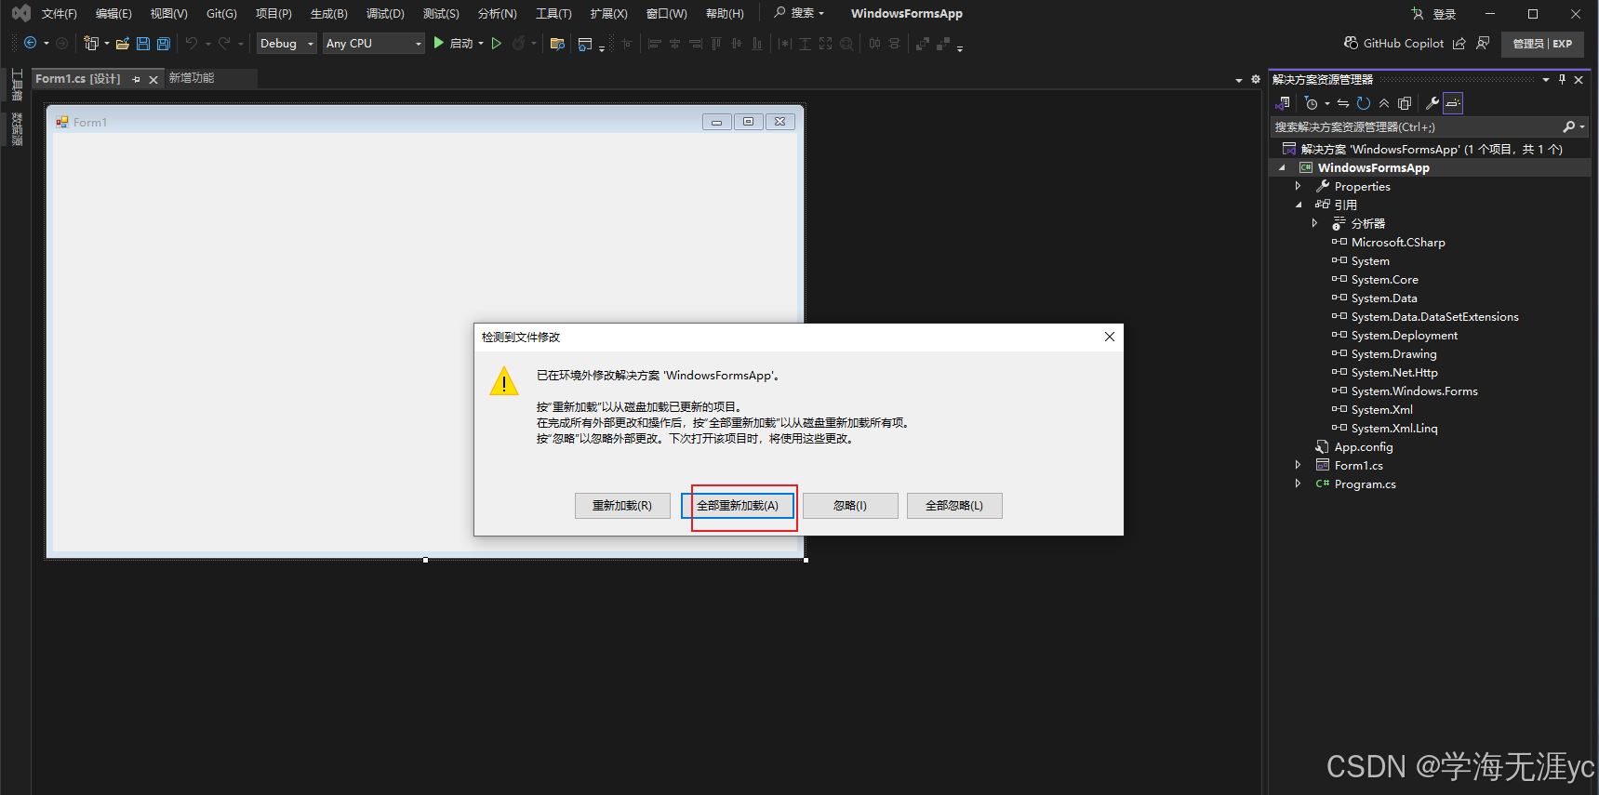Toggle the pin on Form1.cs design tab

136,79
